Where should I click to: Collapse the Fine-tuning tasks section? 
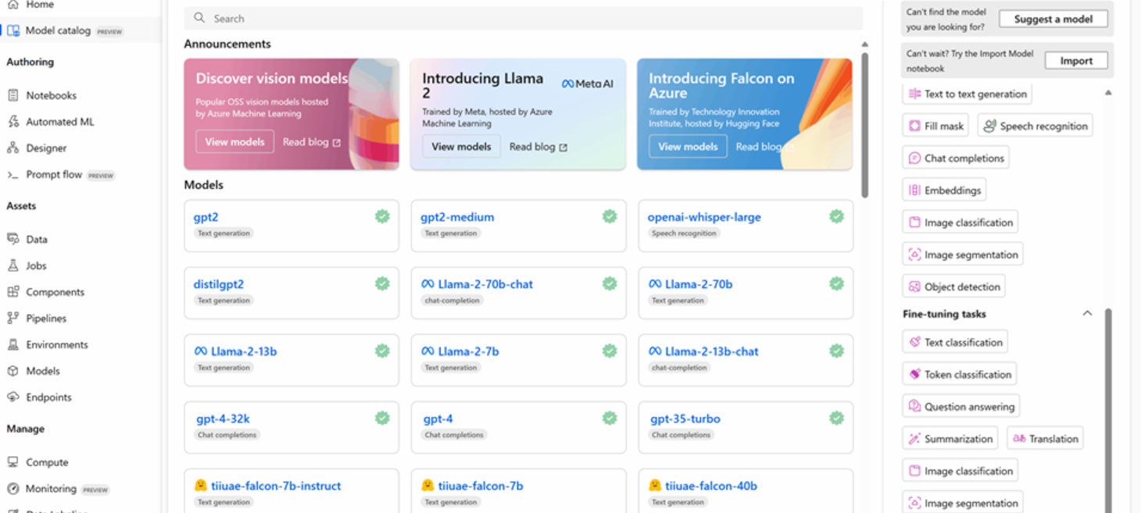(1088, 312)
